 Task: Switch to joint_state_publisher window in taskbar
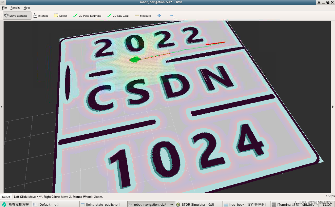103,204
